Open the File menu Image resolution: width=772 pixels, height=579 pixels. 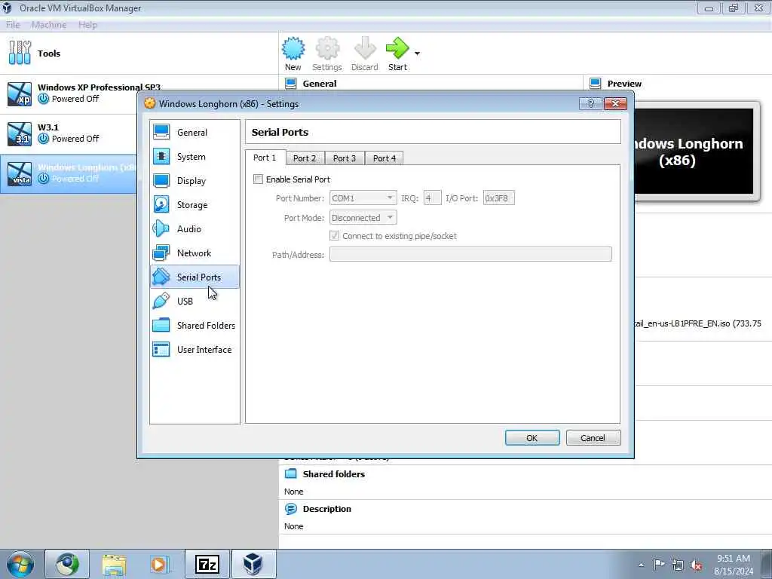tap(14, 25)
